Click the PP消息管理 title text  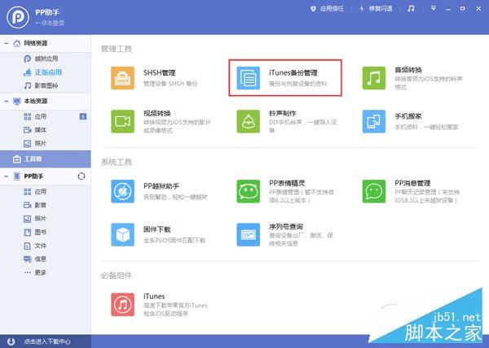(412, 183)
